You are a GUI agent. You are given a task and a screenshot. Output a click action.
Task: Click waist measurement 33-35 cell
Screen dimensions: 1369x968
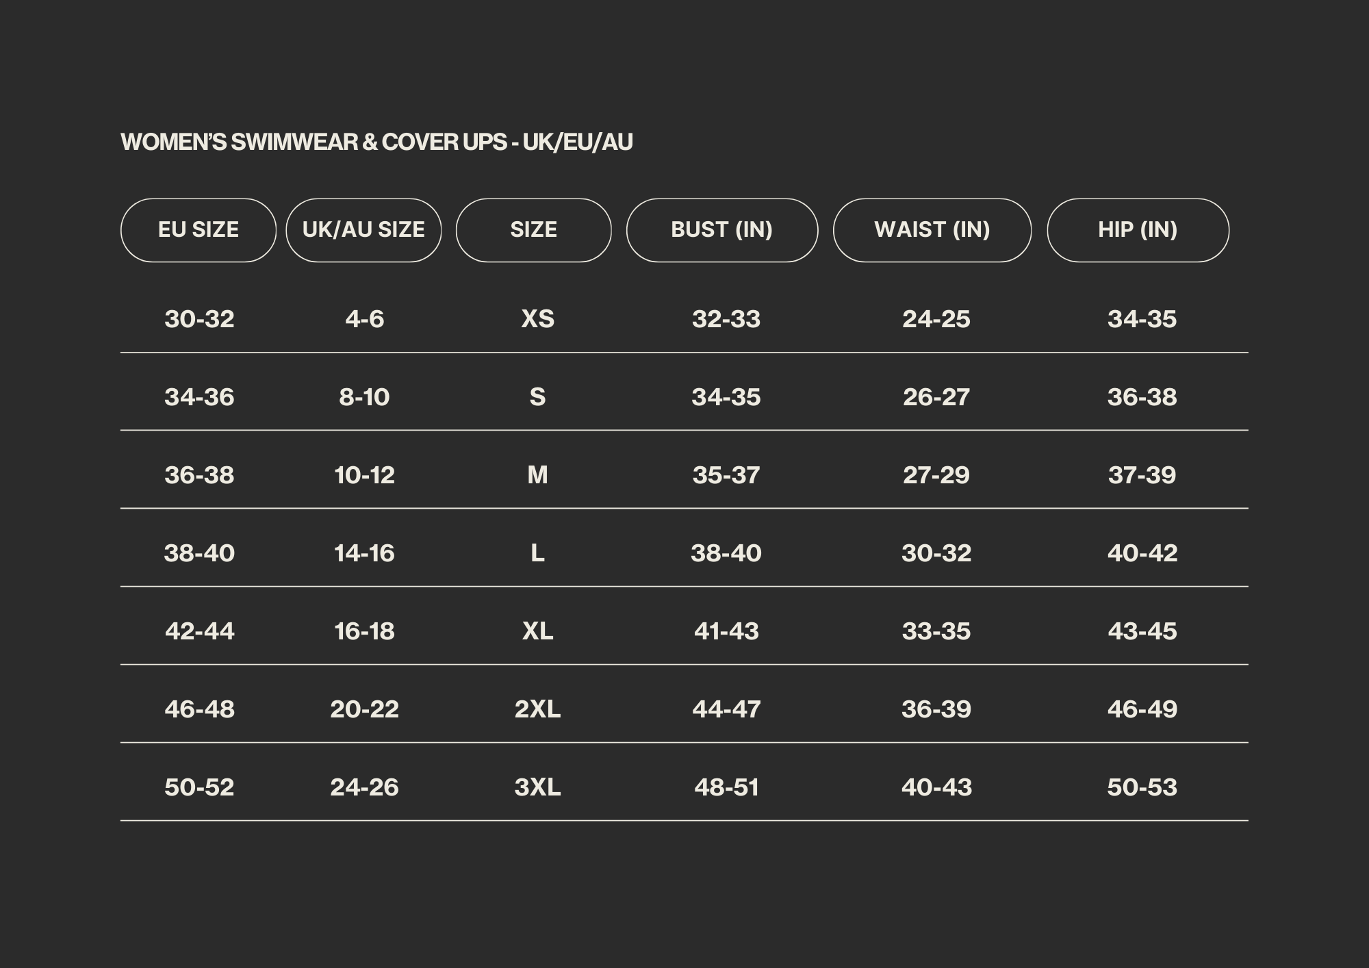tap(936, 631)
